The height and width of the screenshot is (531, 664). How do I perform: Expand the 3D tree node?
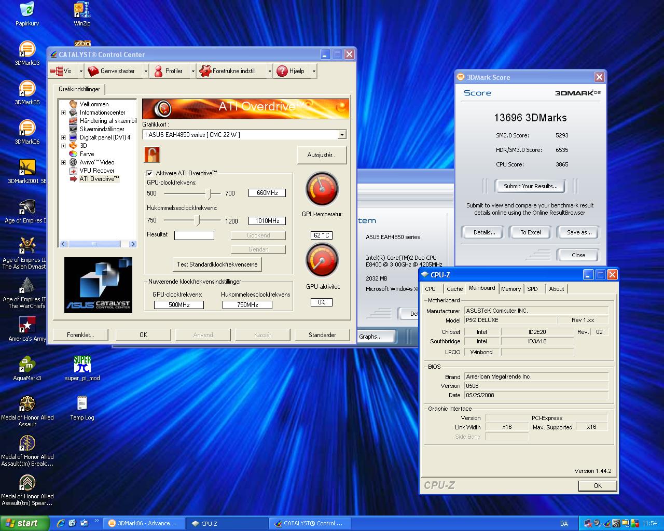click(x=63, y=146)
